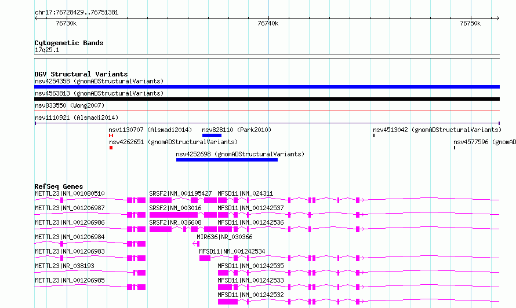Viewport: 516px width, 308px height.
Task: Open transcript METTL23|NR_038193
Action: (64, 266)
